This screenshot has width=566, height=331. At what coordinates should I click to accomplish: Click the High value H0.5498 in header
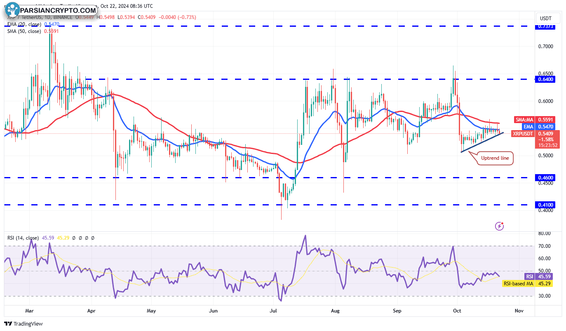[x=106, y=17]
